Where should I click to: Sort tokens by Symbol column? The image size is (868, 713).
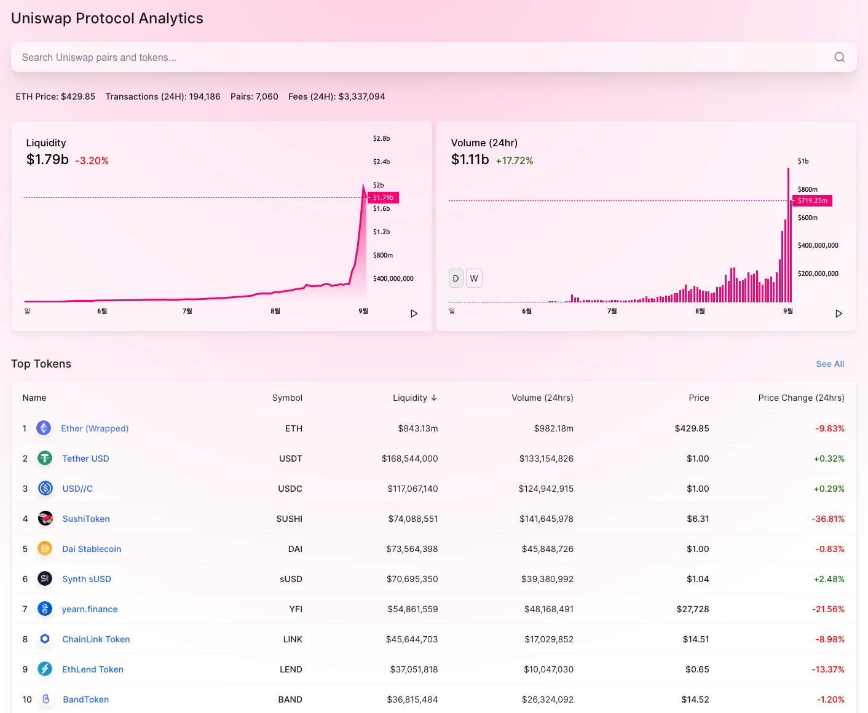pyautogui.click(x=287, y=398)
